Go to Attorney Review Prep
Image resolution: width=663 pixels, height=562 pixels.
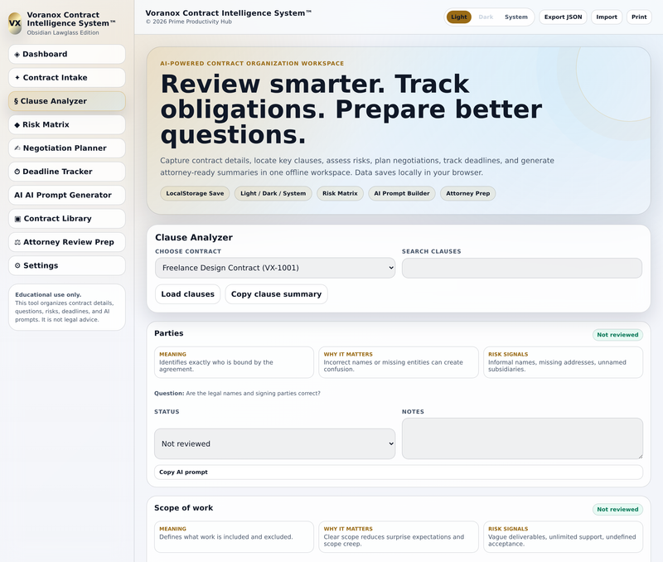point(67,242)
